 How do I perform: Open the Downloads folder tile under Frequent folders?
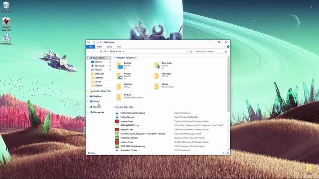tap(163, 66)
